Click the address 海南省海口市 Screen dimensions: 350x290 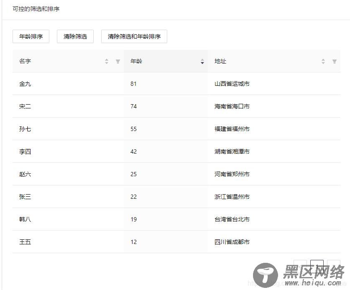tap(232, 106)
